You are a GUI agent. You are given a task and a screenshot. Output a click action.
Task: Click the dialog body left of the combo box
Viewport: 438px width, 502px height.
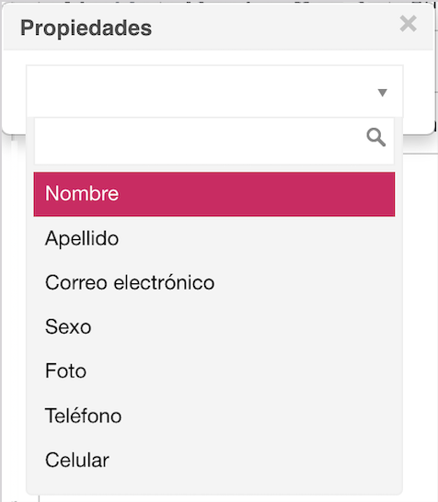pos(14,91)
